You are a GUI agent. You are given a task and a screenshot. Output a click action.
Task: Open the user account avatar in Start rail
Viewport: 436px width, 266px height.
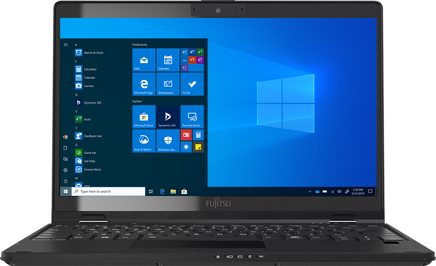pos(65,136)
